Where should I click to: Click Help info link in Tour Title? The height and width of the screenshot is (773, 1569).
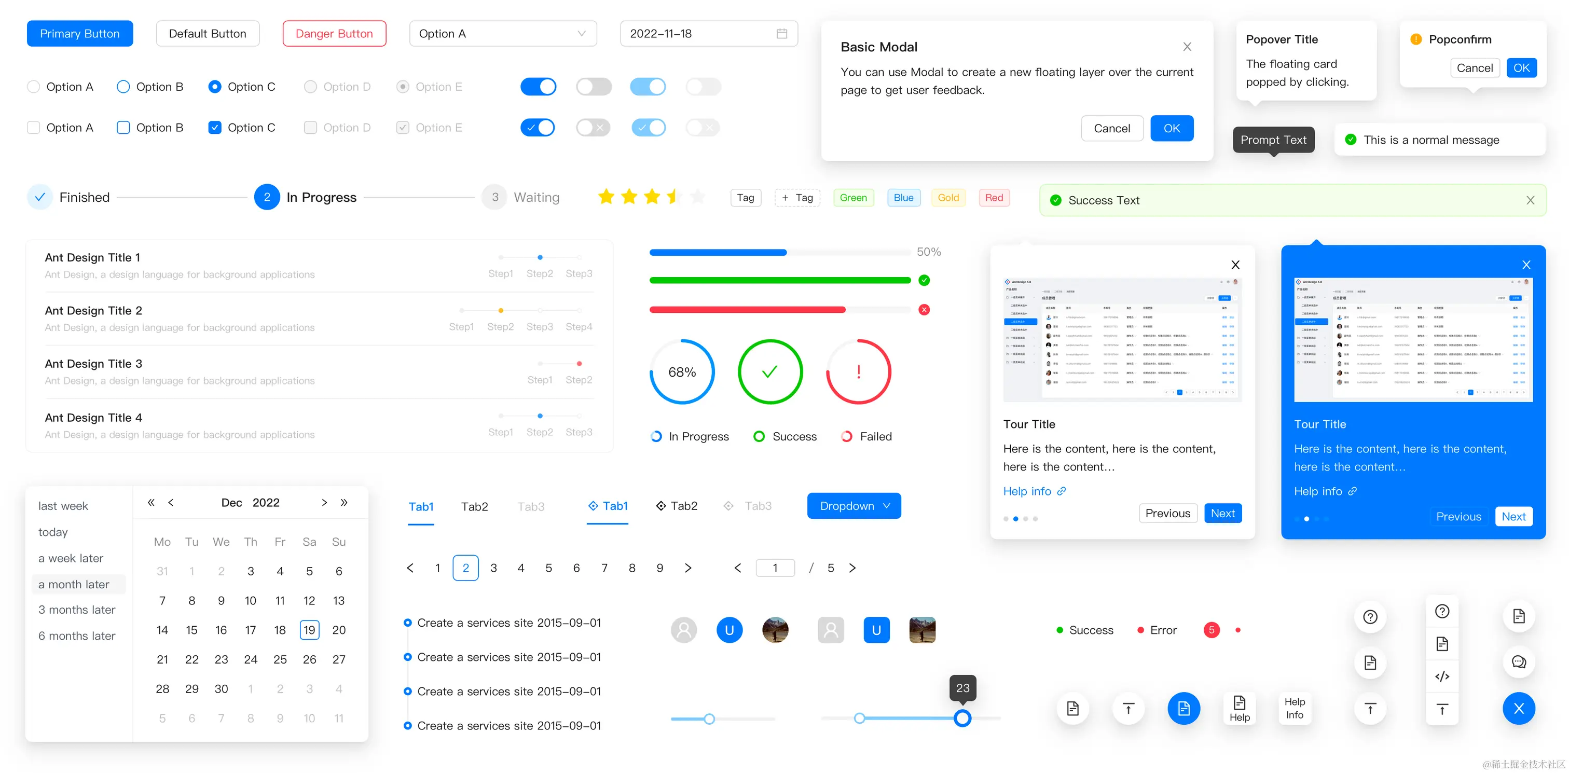(x=1031, y=490)
